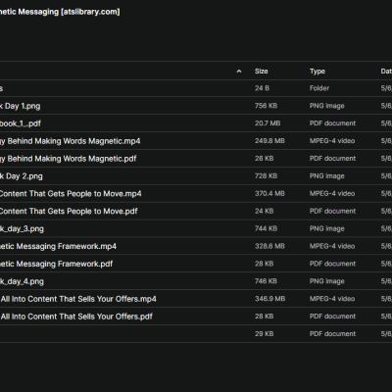Click PDF document type in 29 KB row
The height and width of the screenshot is (392, 392).
(332, 334)
